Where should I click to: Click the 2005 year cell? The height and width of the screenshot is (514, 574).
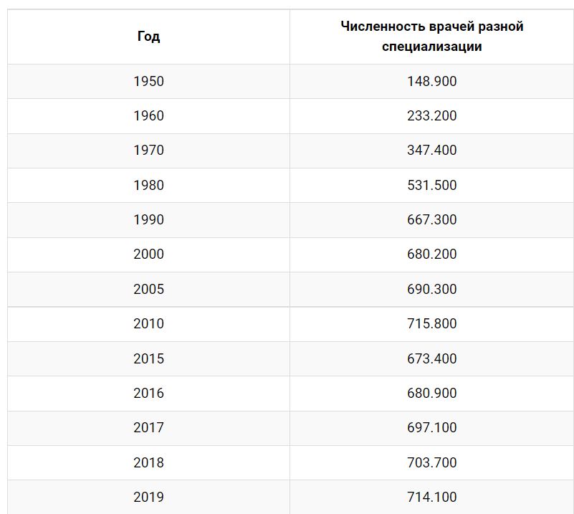[x=148, y=289]
